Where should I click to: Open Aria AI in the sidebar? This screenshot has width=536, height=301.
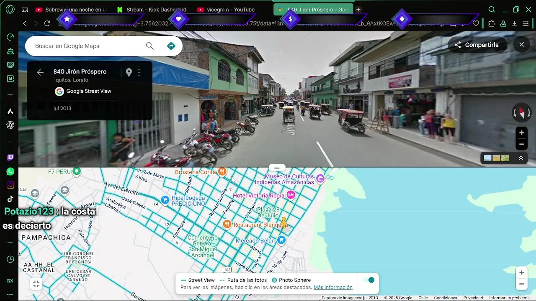click(10, 111)
